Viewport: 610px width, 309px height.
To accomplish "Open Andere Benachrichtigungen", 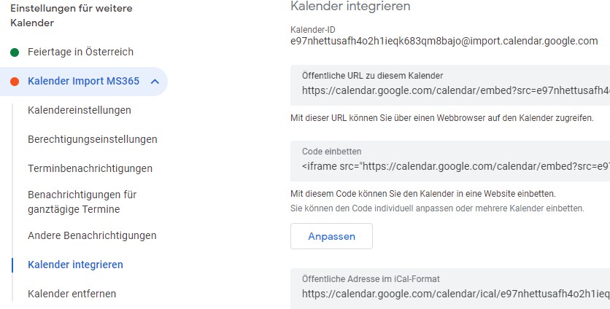I will [92, 235].
